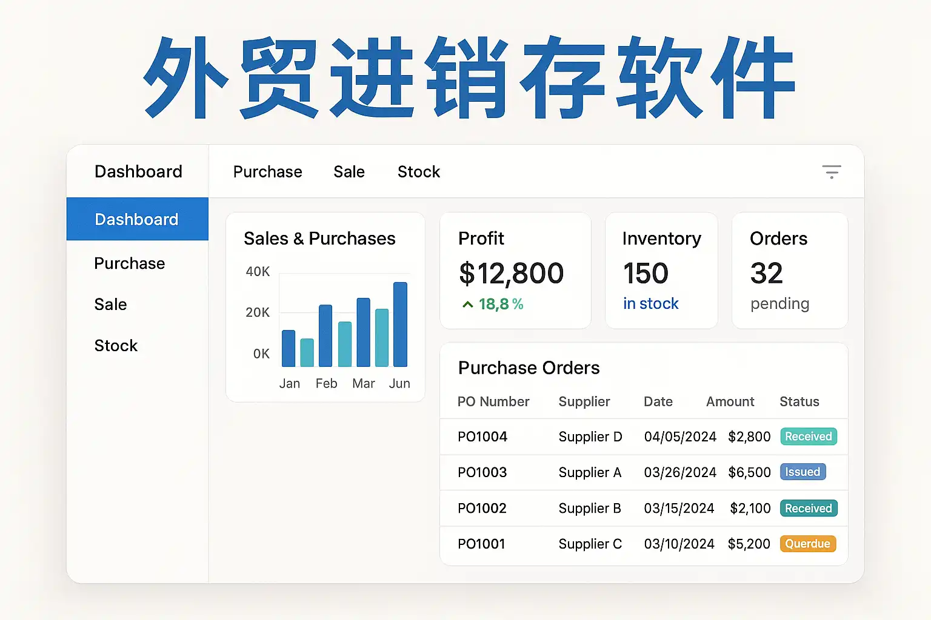The height and width of the screenshot is (620, 931).
Task: Click the Inventory card title
Action: (x=661, y=239)
